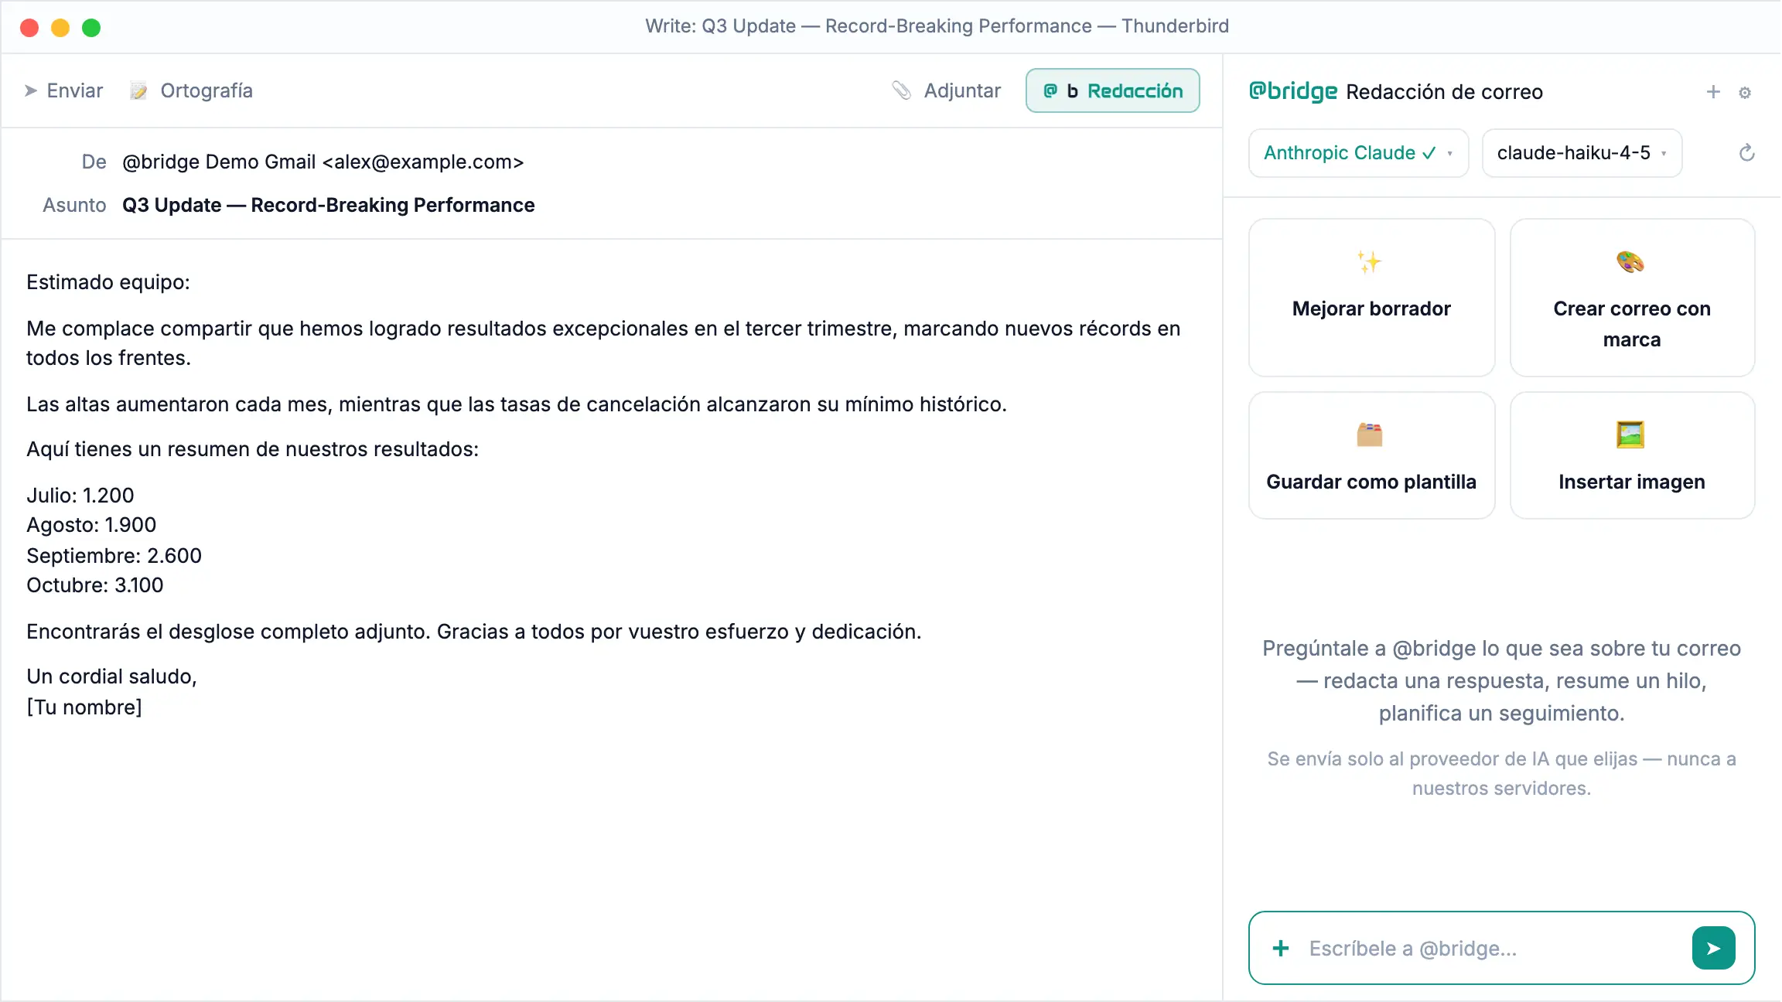Click the line 'Septiembre: 2.600'

114,556
